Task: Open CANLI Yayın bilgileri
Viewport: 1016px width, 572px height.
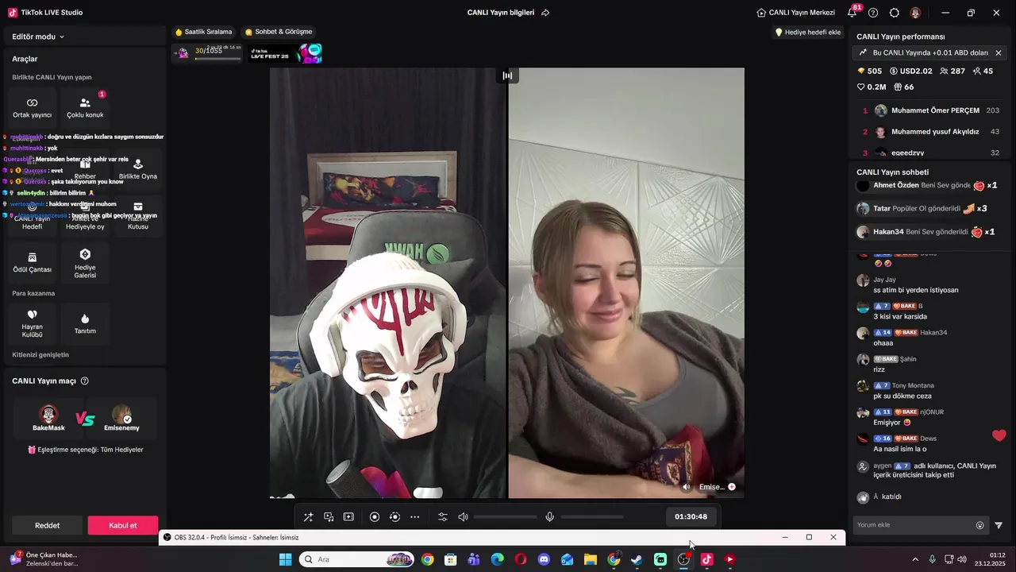Action: click(x=501, y=13)
